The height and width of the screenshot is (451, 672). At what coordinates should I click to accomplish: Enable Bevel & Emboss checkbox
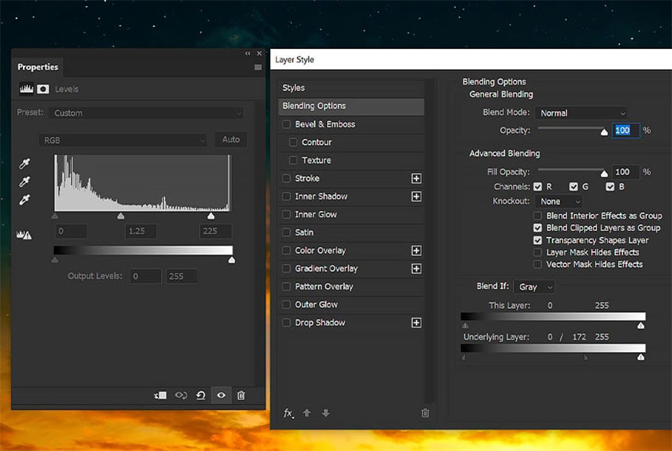[286, 124]
